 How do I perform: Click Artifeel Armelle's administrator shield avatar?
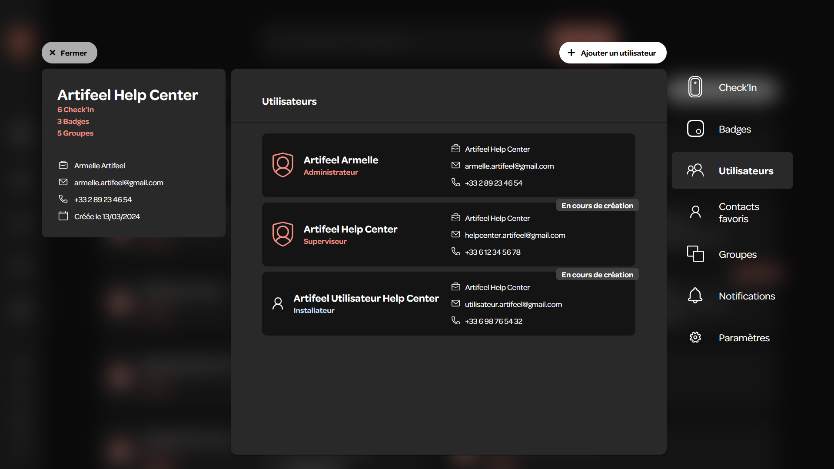click(283, 165)
